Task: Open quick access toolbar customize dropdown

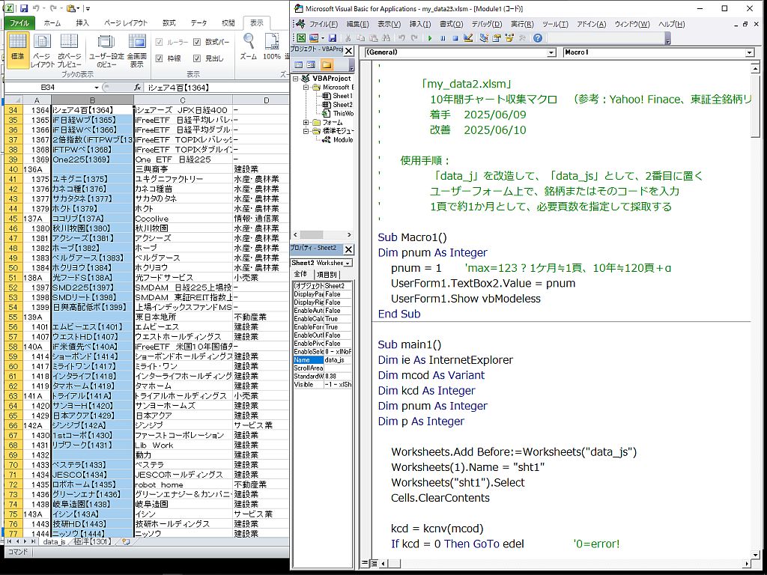Action: (x=88, y=8)
